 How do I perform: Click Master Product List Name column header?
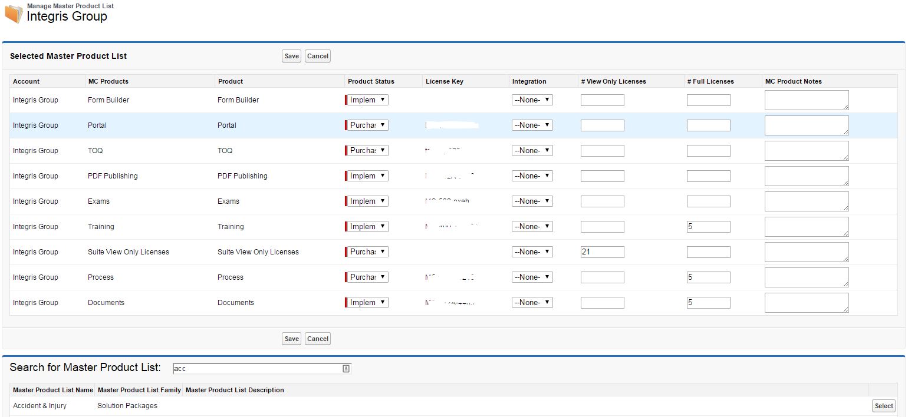(53, 390)
